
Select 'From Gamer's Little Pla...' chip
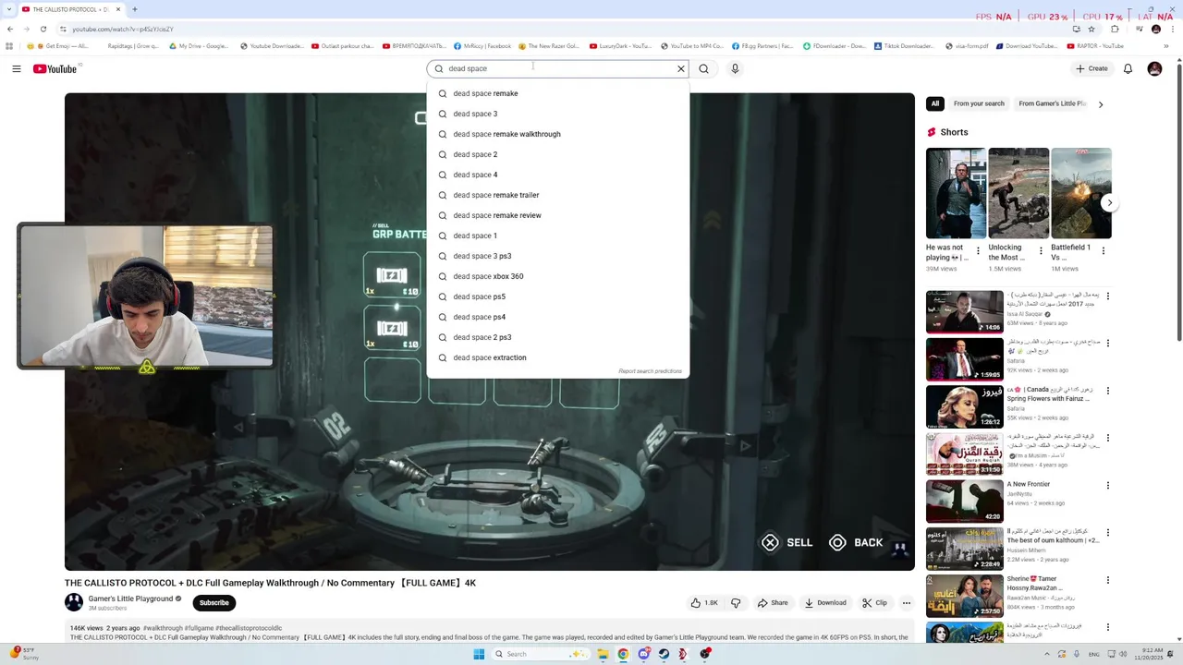click(x=1052, y=103)
